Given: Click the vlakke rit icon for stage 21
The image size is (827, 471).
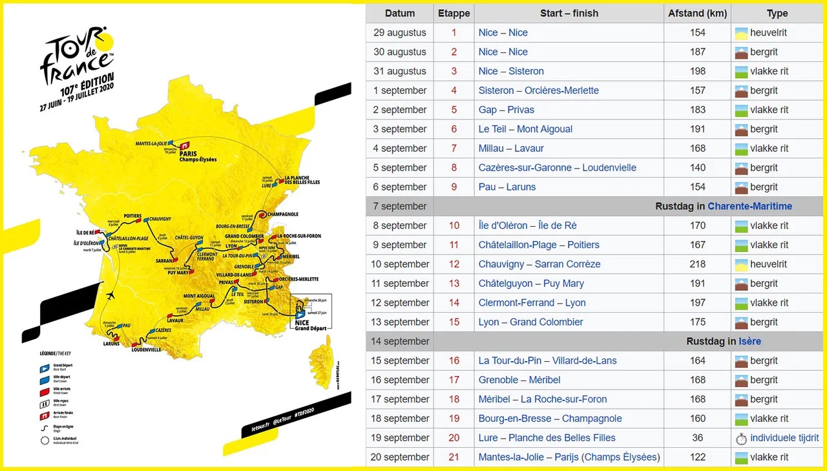Looking at the screenshot, I should 741,457.
